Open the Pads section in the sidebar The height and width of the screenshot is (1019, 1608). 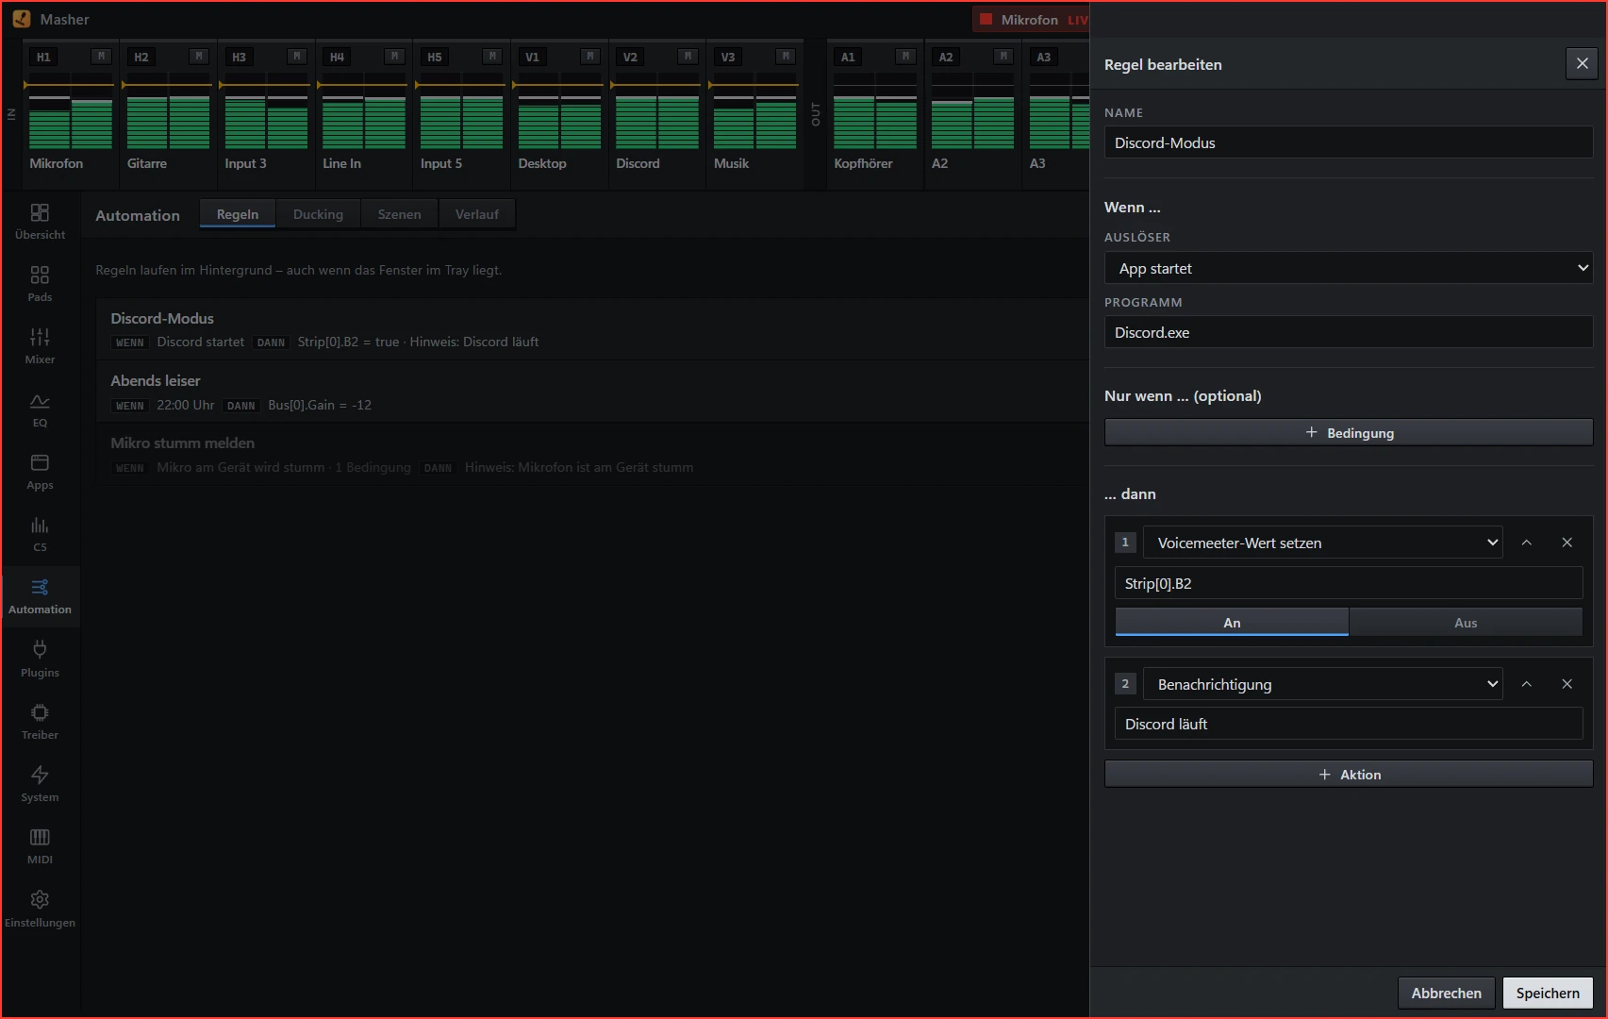click(40, 284)
